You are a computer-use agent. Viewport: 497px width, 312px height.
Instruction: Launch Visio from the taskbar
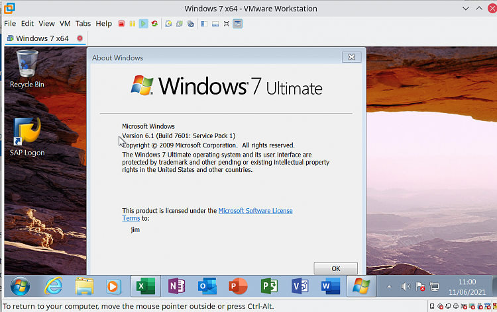[300, 286]
